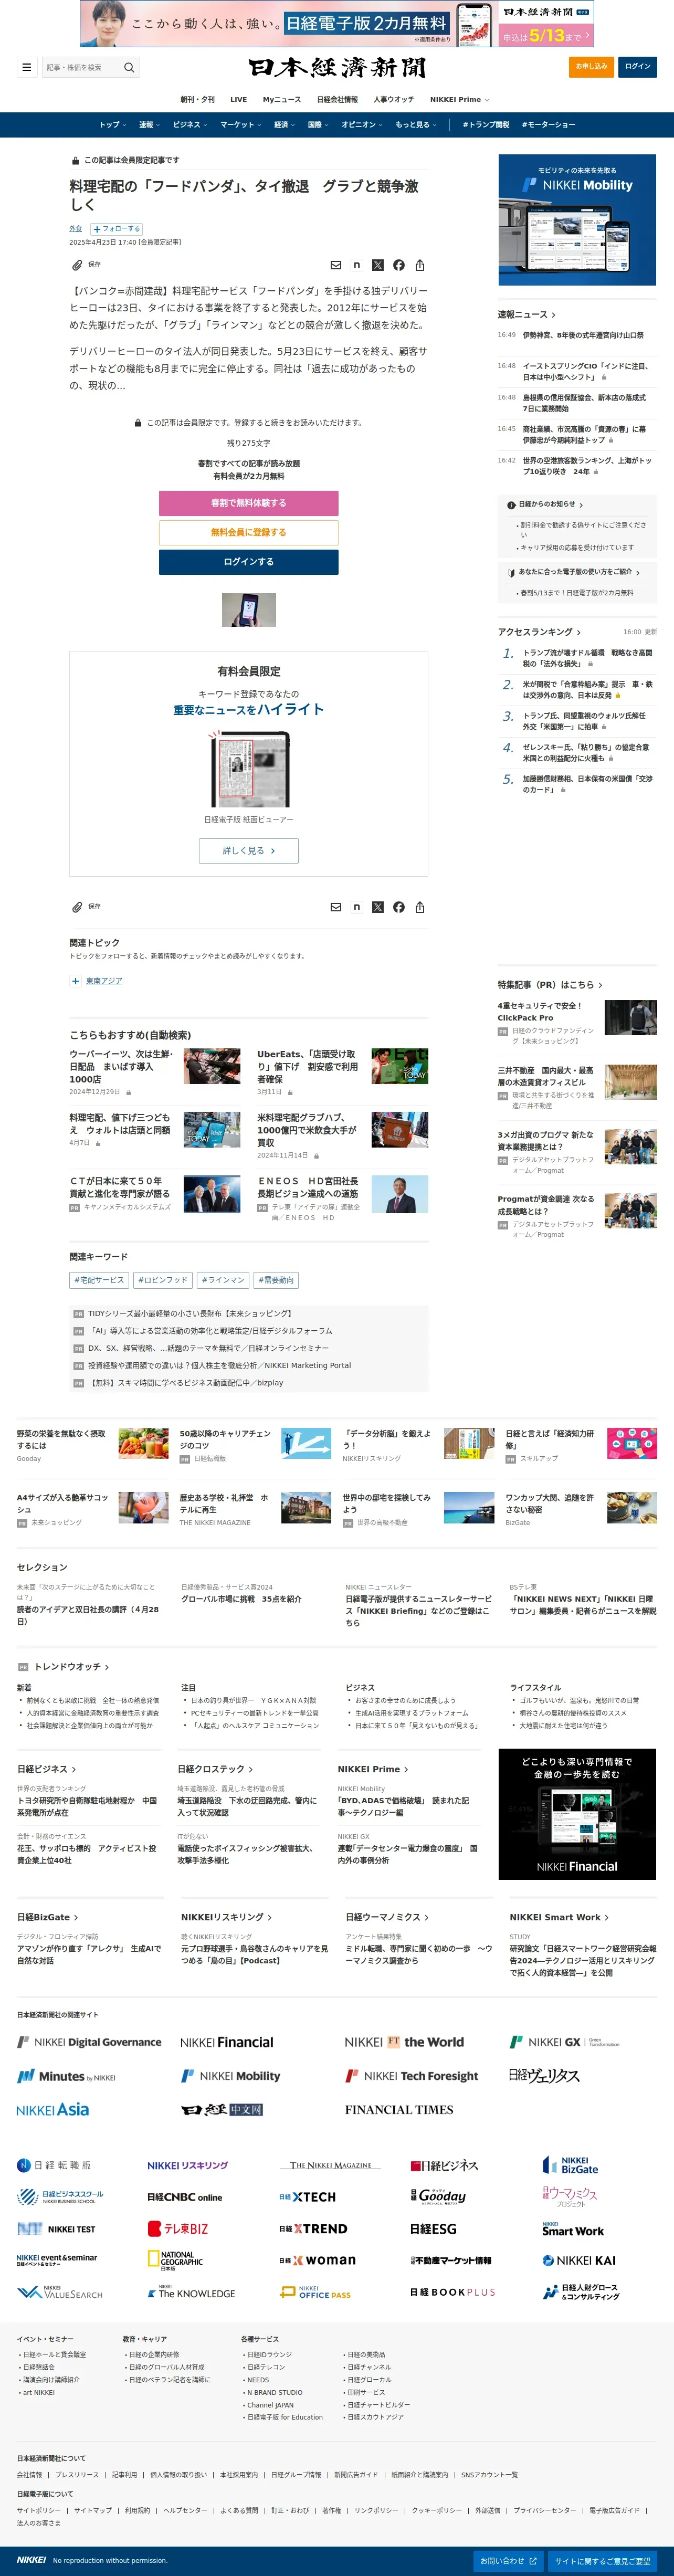Open the hamburger menu icon
Screen dimensions: 674x2576
[26, 67]
